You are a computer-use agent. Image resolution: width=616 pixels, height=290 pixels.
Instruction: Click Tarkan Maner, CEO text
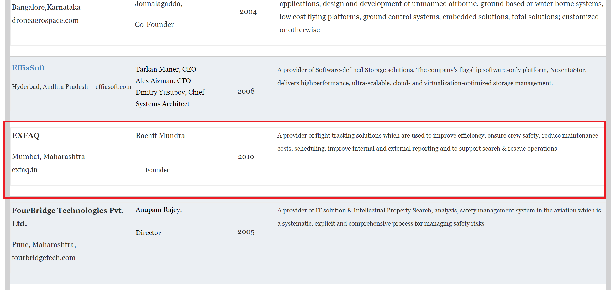point(166,69)
